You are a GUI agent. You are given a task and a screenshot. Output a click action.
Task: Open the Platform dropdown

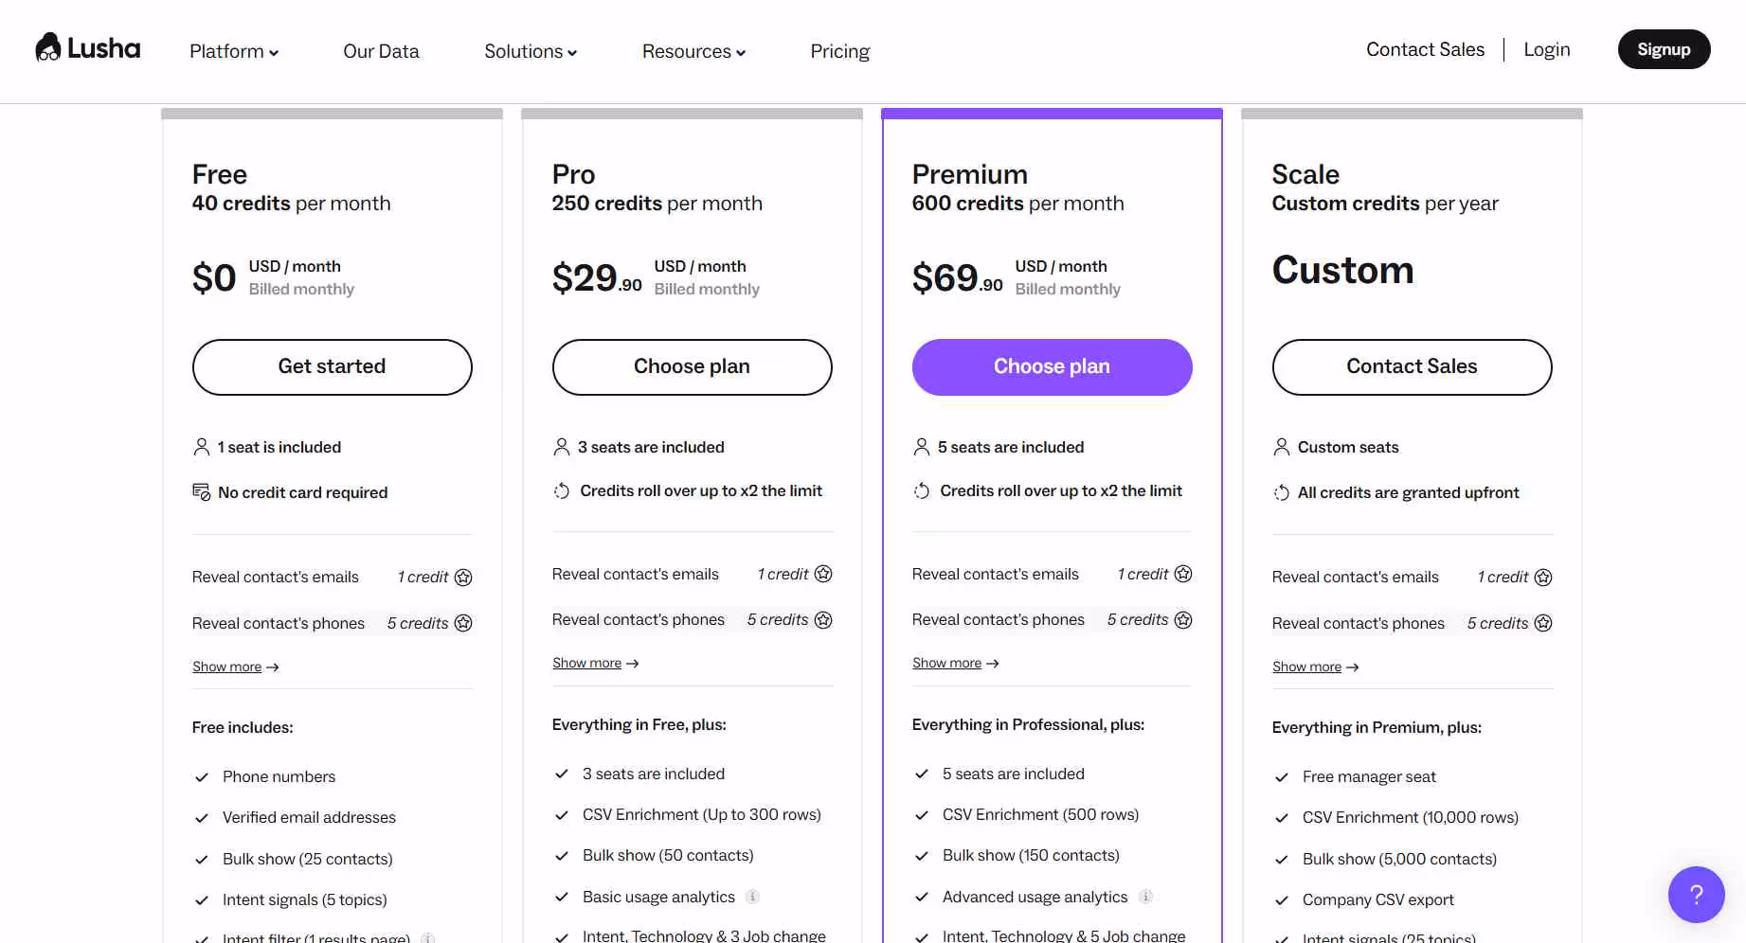[233, 51]
